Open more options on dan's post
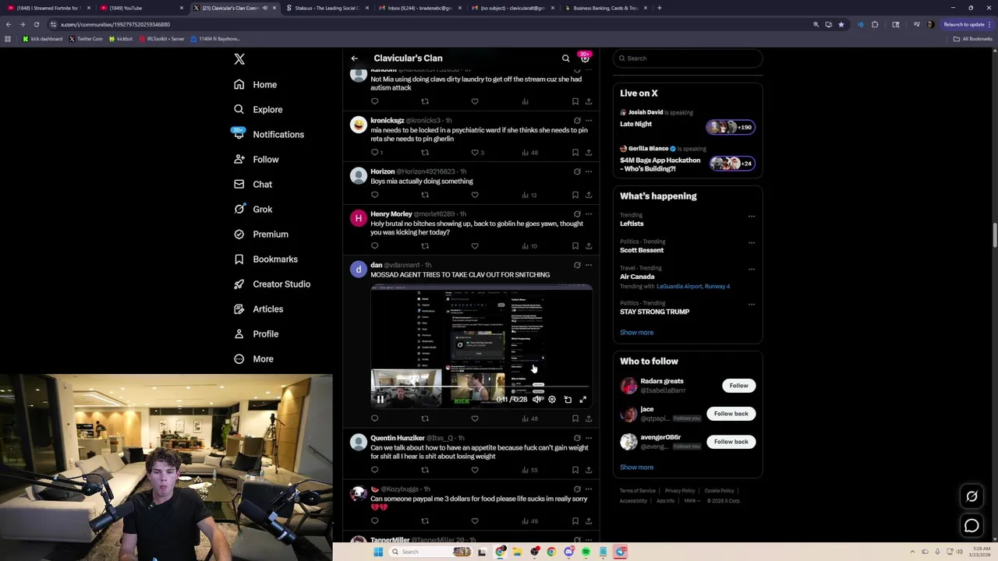This screenshot has width=998, height=561. [x=589, y=265]
